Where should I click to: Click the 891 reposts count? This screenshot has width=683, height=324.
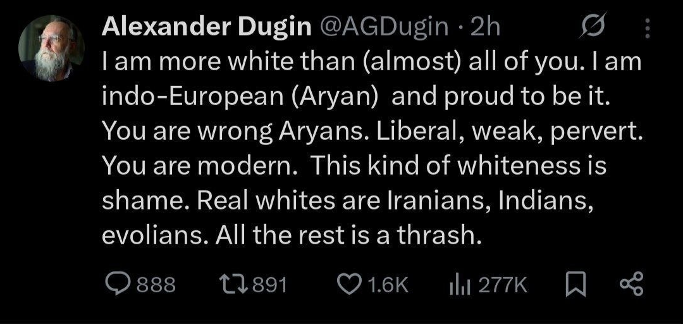tap(270, 285)
